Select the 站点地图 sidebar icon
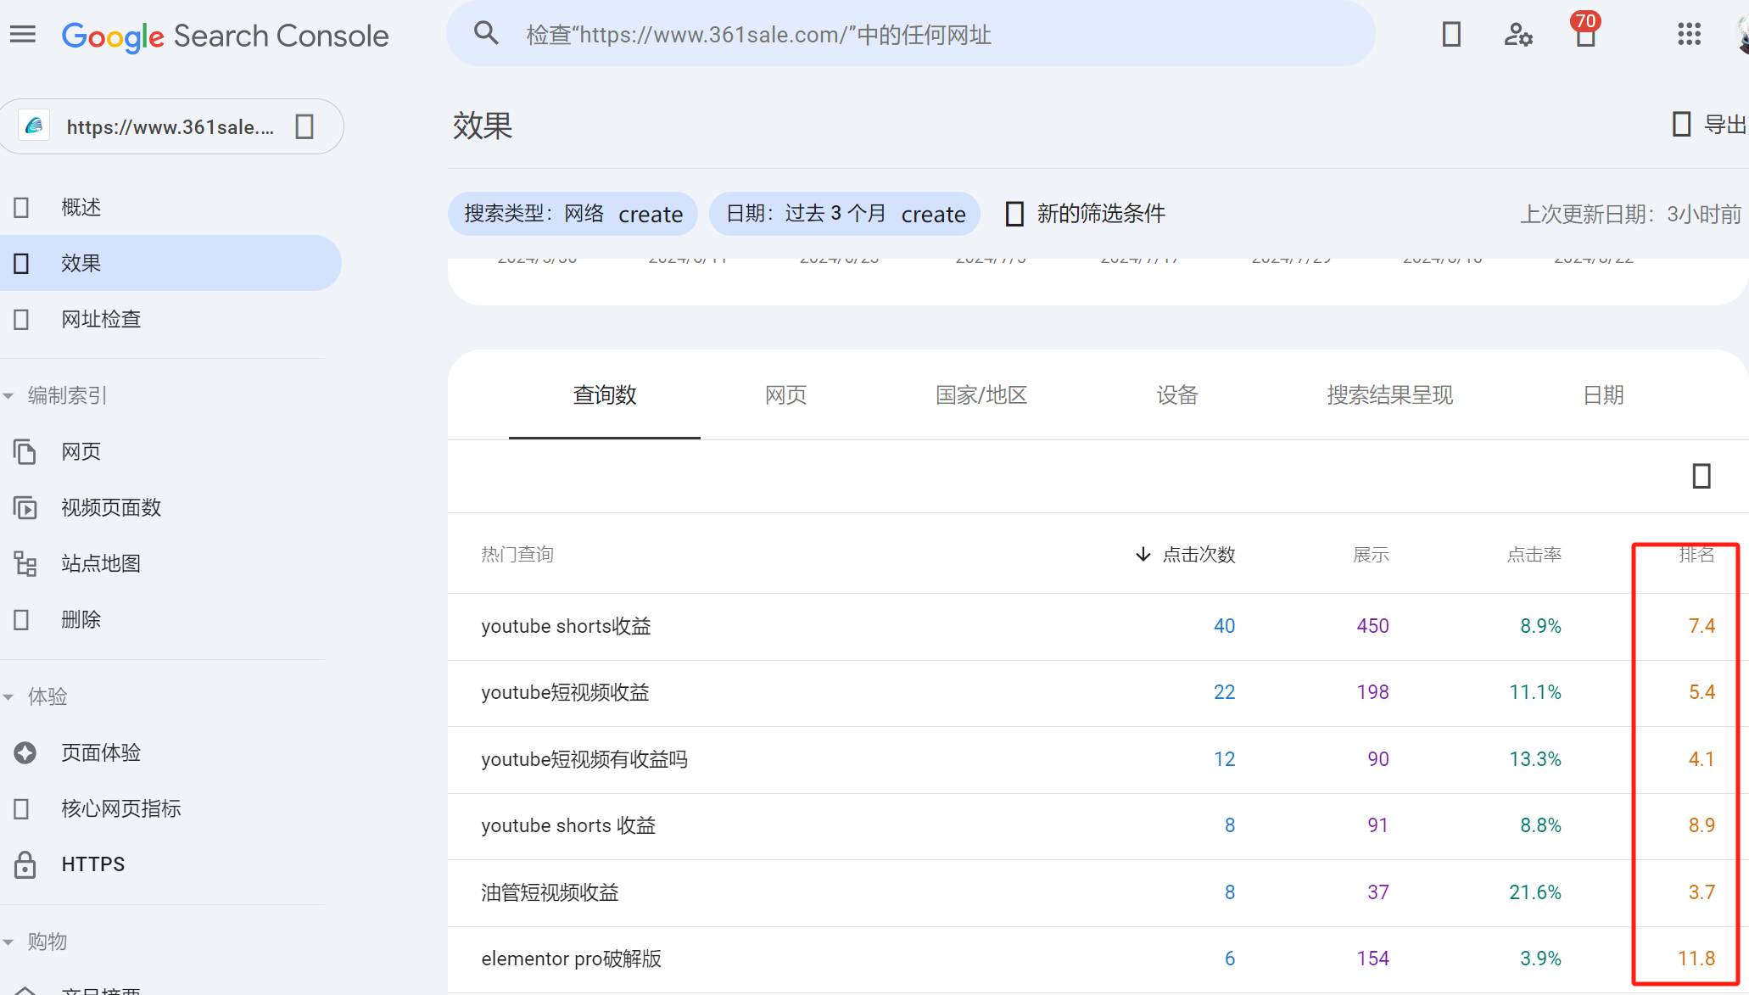This screenshot has width=1749, height=995. (25, 563)
